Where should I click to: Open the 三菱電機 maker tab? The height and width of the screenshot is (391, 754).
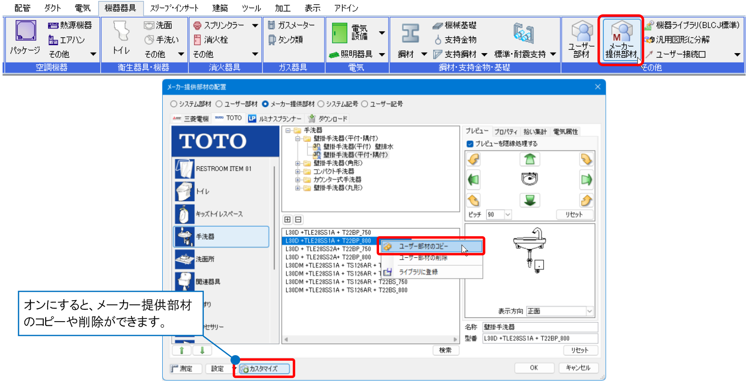click(x=191, y=118)
